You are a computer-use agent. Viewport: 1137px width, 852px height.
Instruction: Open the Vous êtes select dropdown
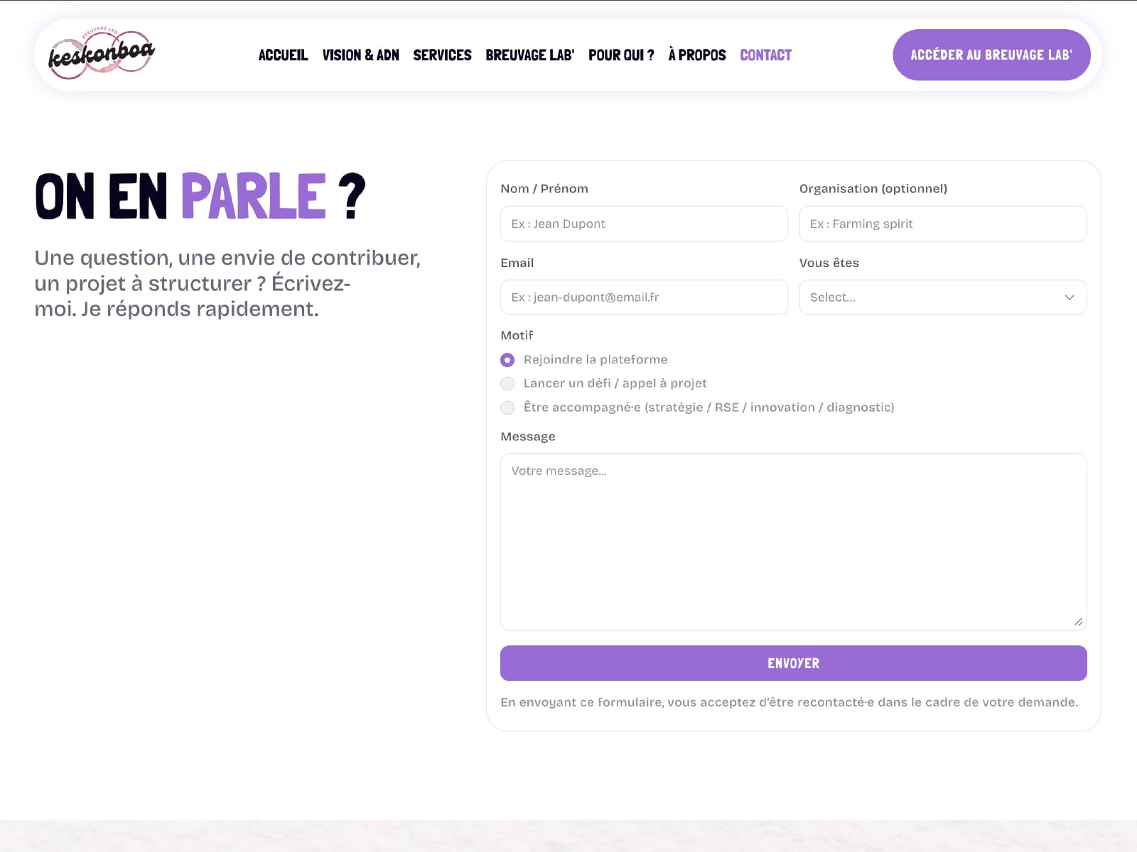[x=943, y=297]
